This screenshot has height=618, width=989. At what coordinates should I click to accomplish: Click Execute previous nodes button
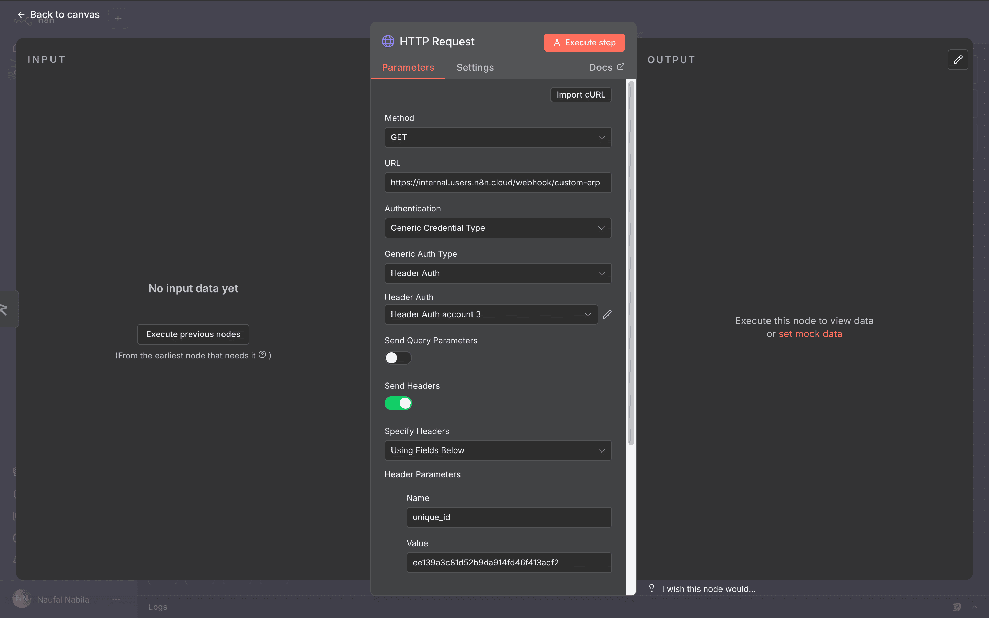pyautogui.click(x=193, y=334)
